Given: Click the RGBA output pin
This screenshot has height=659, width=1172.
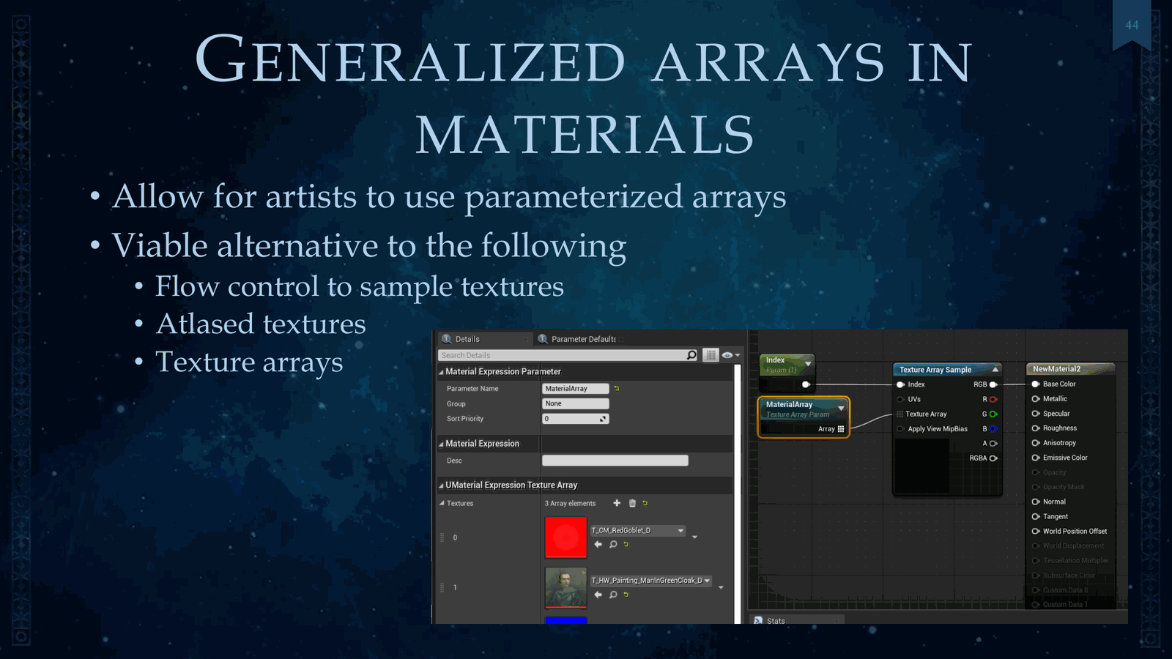Looking at the screenshot, I should [x=993, y=458].
